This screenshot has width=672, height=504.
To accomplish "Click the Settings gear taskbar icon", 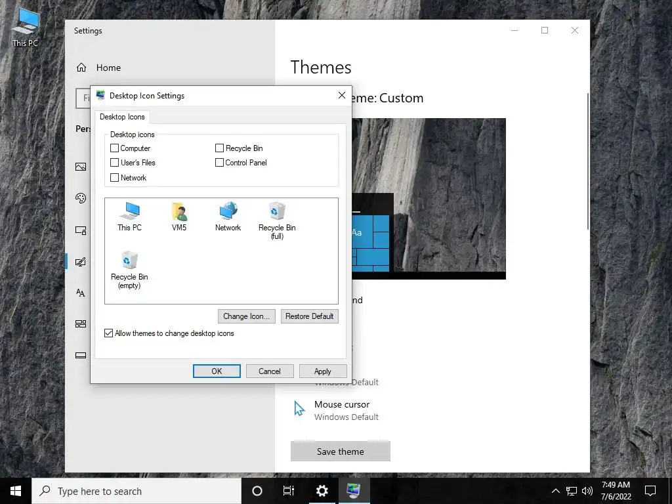I will point(322,491).
